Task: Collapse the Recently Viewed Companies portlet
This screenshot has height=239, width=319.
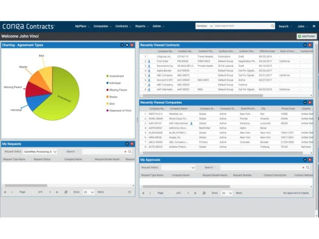Action: pos(305,103)
